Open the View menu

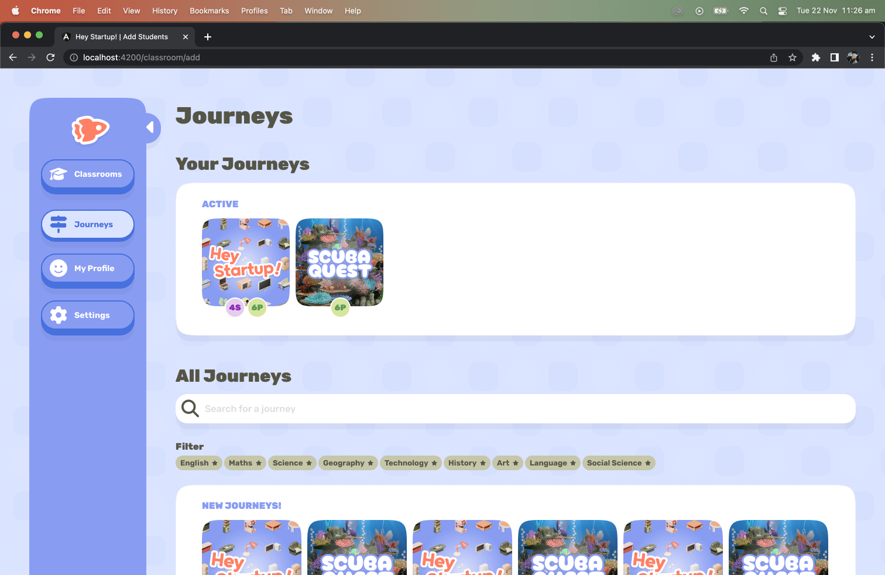(132, 11)
